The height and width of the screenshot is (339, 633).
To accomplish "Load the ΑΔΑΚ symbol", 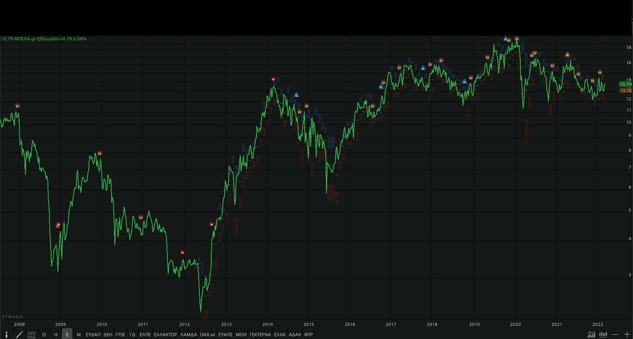I will point(295,334).
